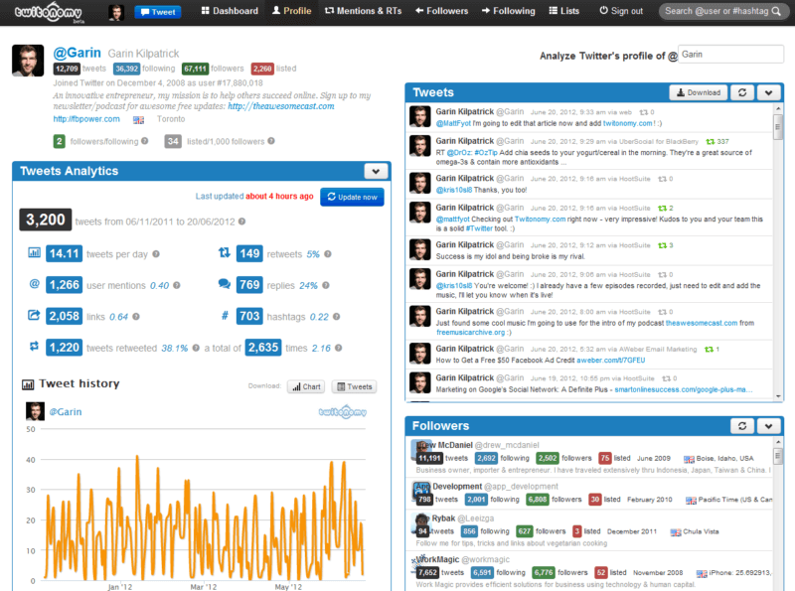The width and height of the screenshot is (795, 591).
Task: Click help icon next to user mentions
Action: [x=177, y=285]
